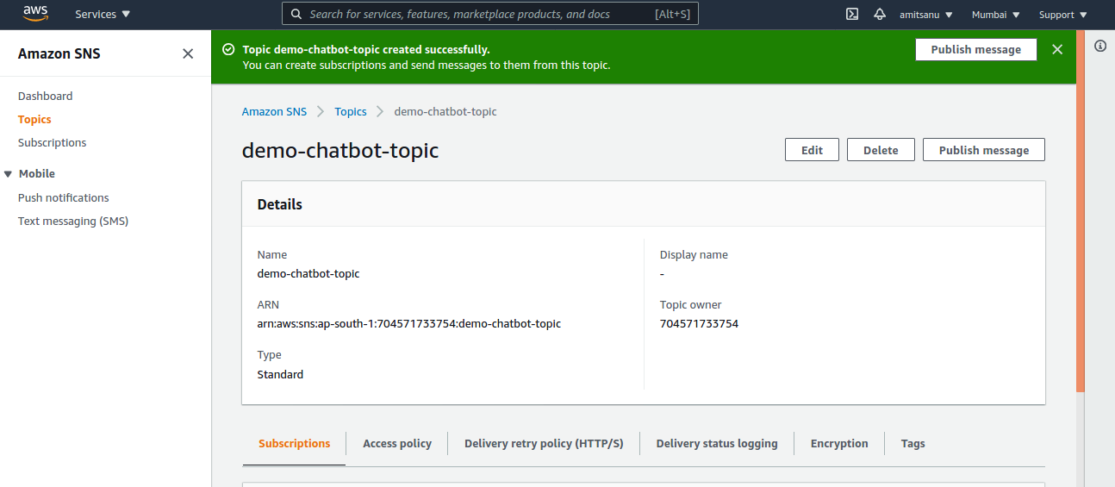Click the Edit button

click(812, 150)
